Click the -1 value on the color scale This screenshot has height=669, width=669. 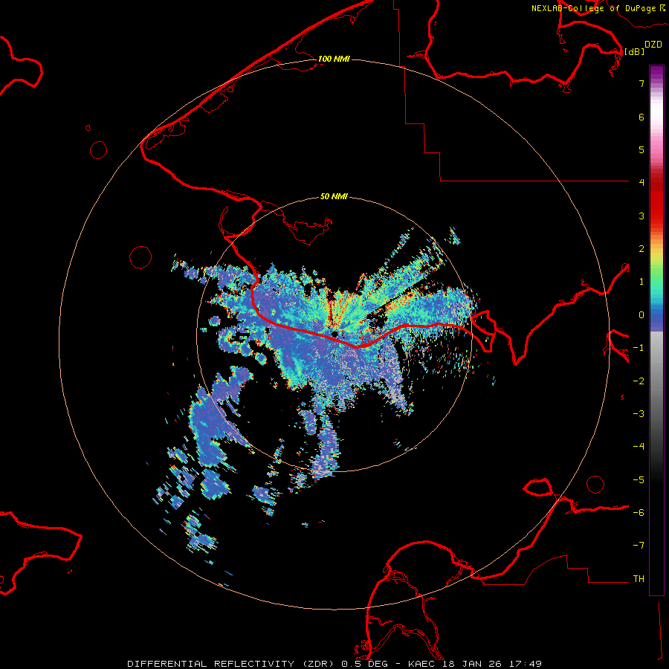click(639, 348)
